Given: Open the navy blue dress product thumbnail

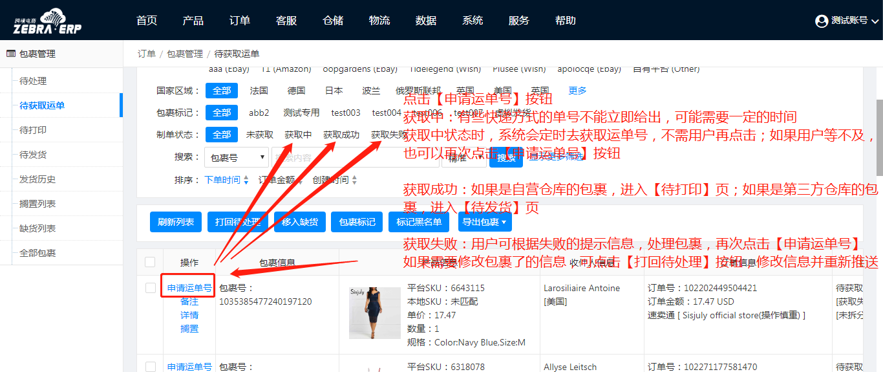Looking at the screenshot, I should [x=374, y=313].
